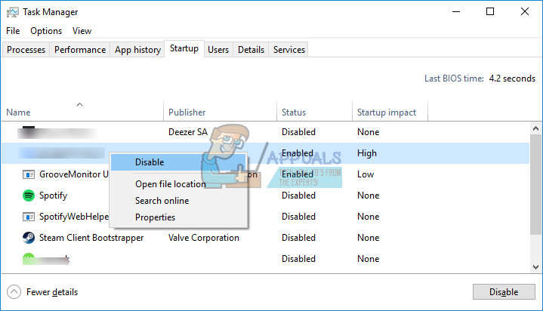Image resolution: width=543 pixels, height=311 pixels.
Task: Switch to the Services tab
Action: point(289,50)
